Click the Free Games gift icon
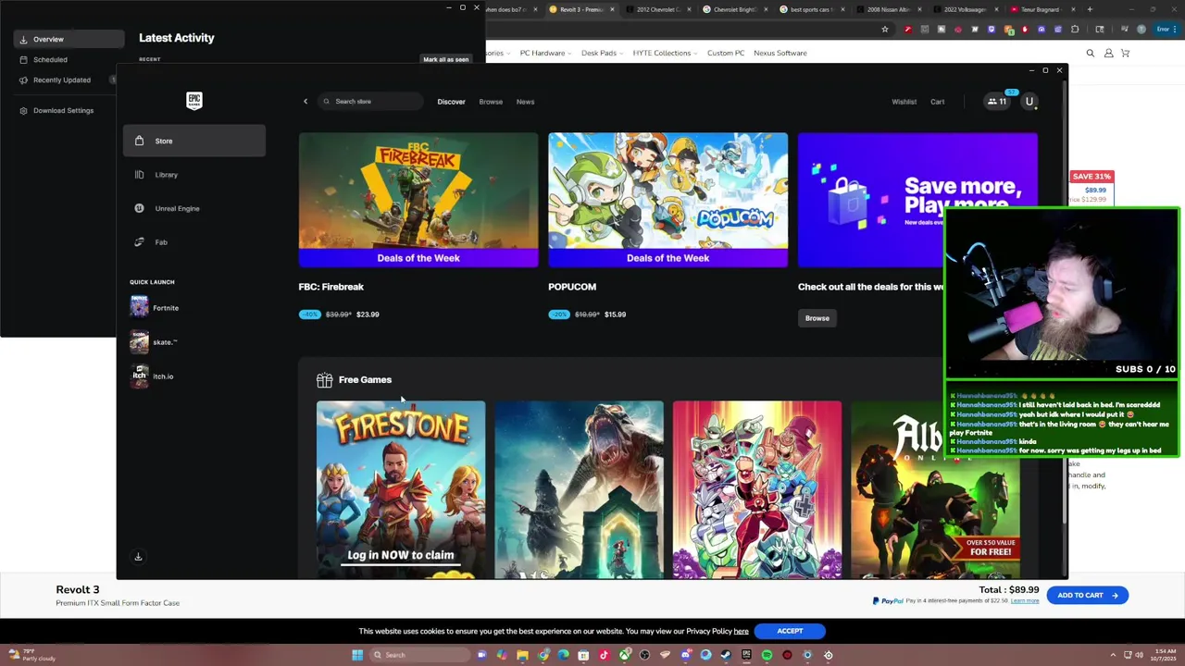 click(x=324, y=380)
